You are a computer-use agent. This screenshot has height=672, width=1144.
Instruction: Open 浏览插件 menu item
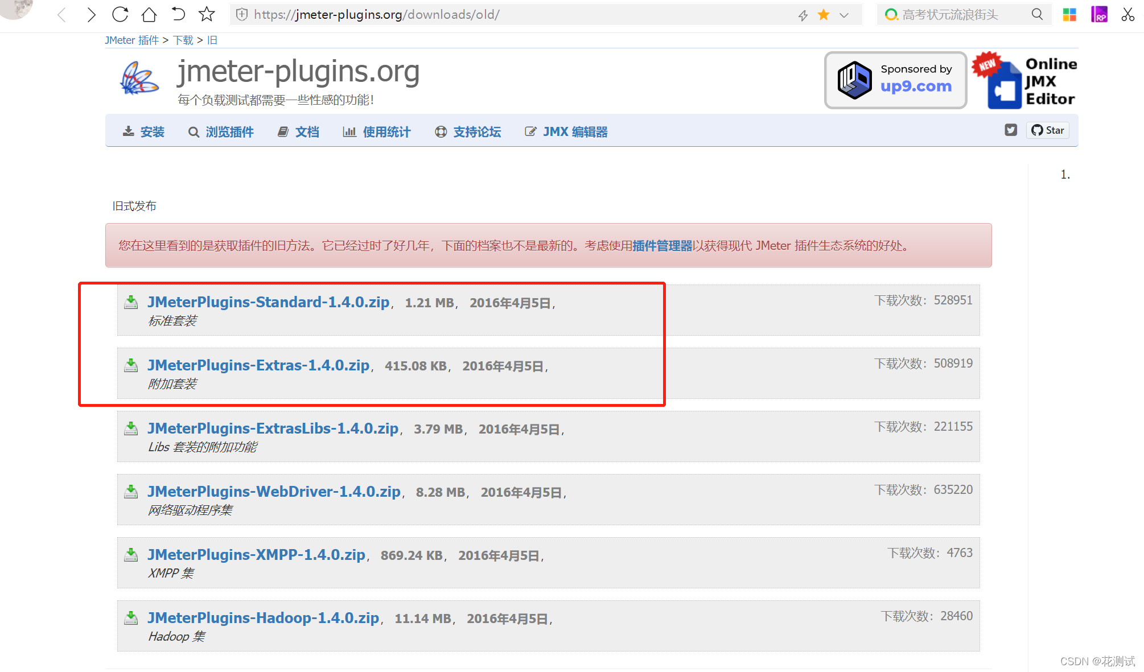221,132
